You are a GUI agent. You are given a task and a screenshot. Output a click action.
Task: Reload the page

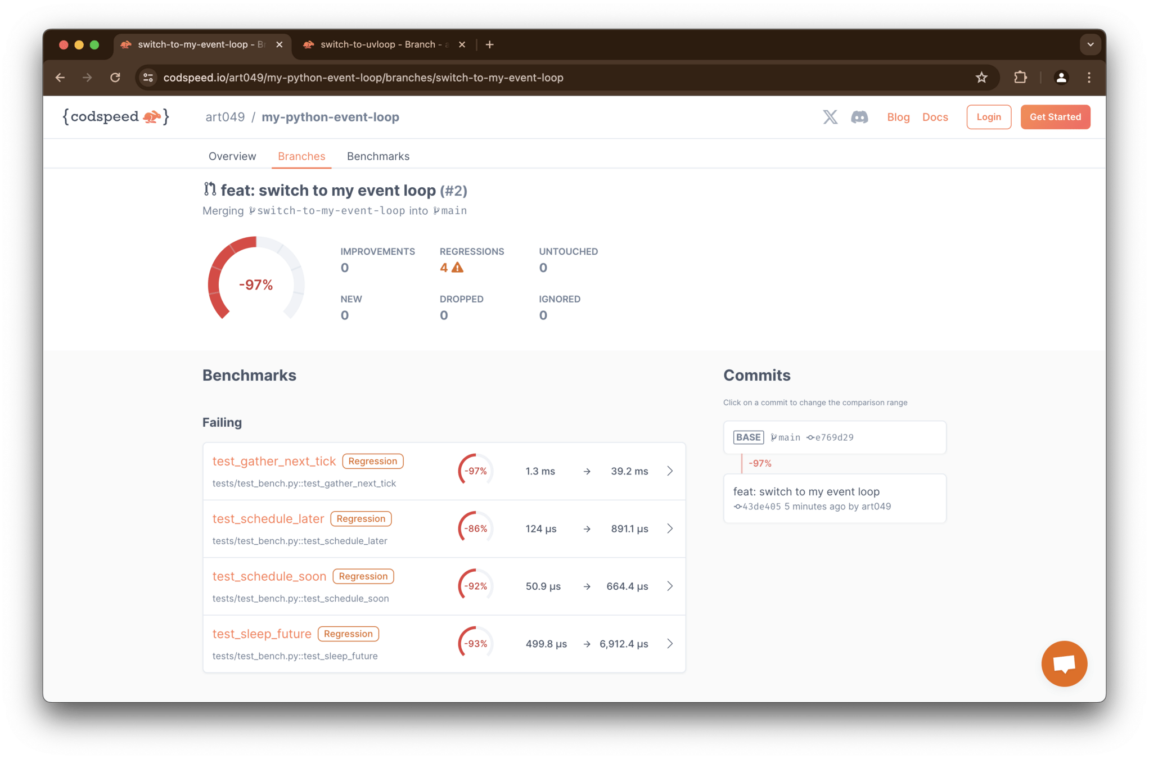(x=115, y=78)
